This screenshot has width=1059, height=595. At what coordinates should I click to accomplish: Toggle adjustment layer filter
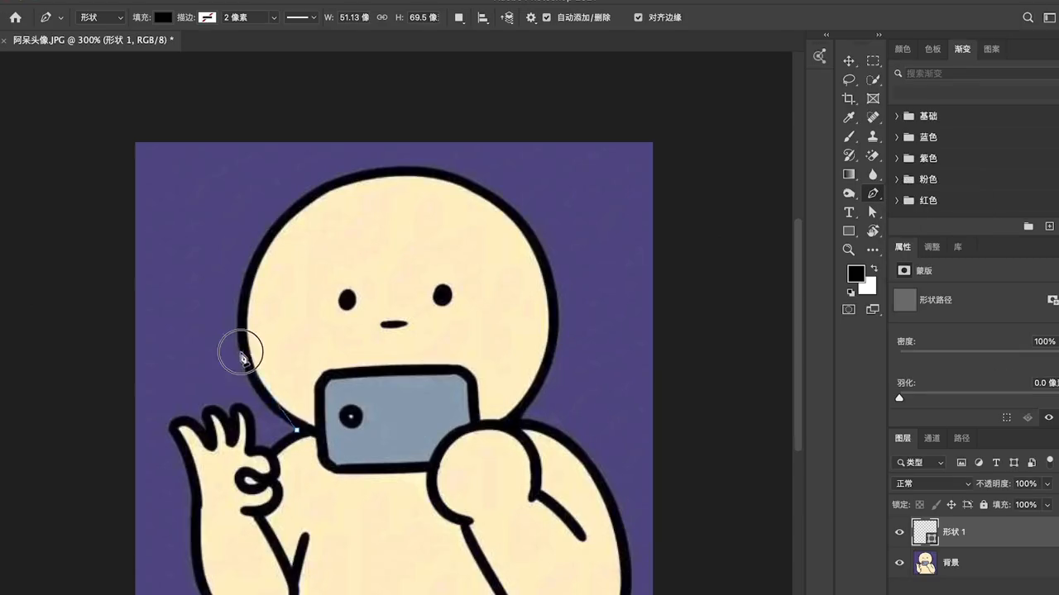[x=979, y=463]
